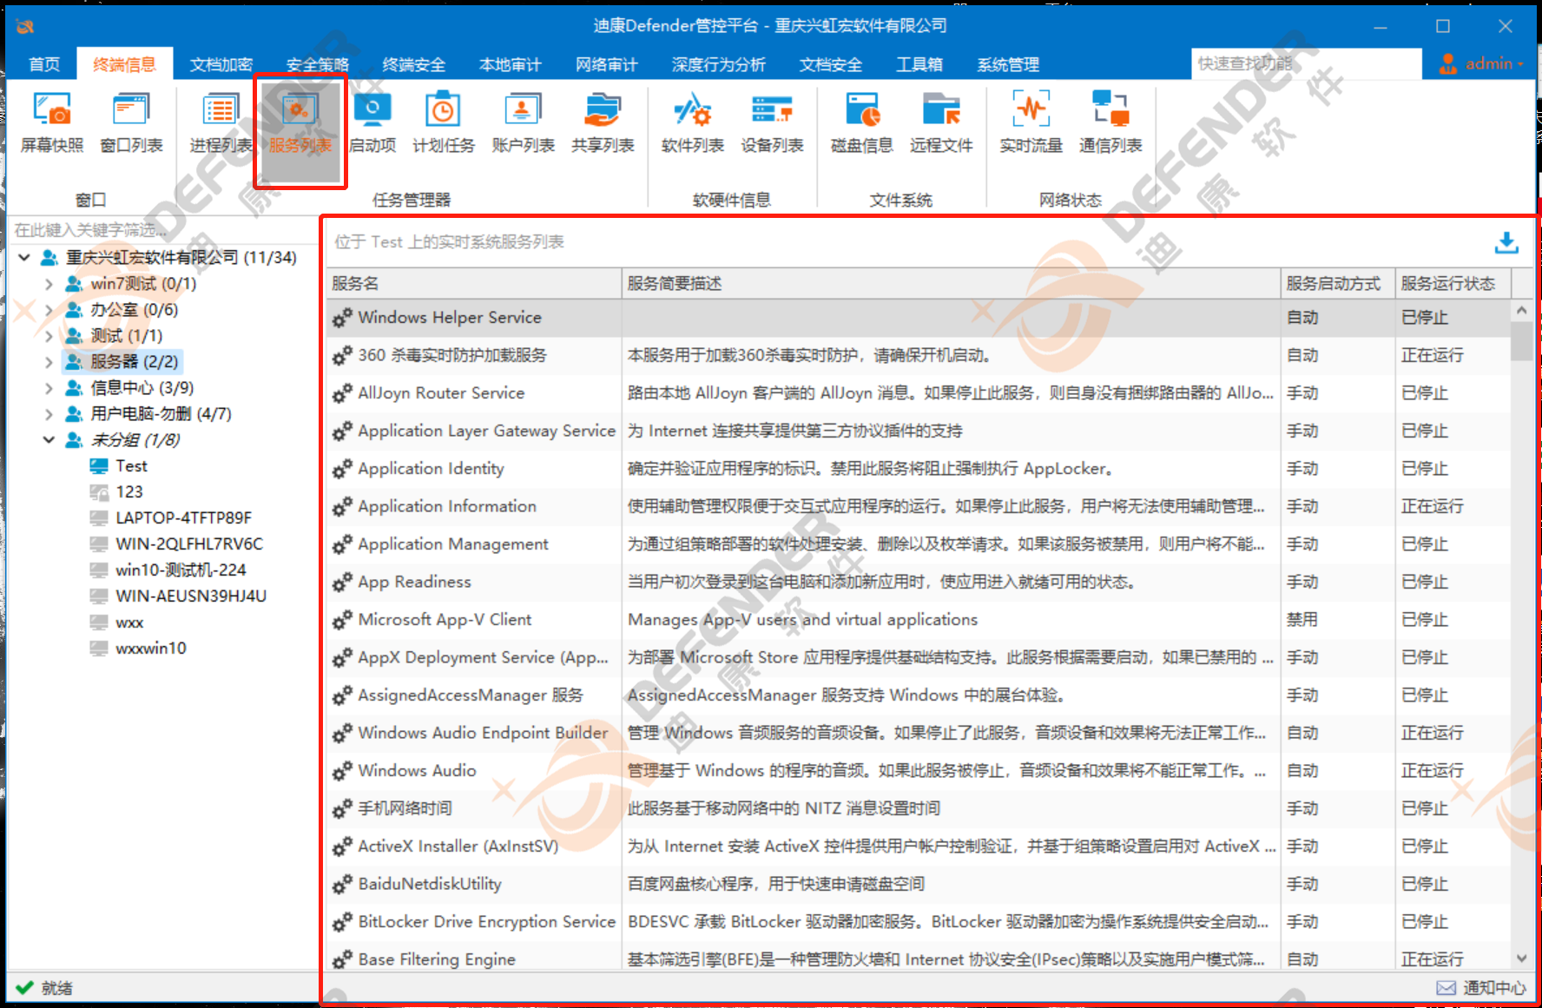This screenshot has width=1542, height=1008.
Task: Select the 123 computer in tree
Action: [x=129, y=492]
